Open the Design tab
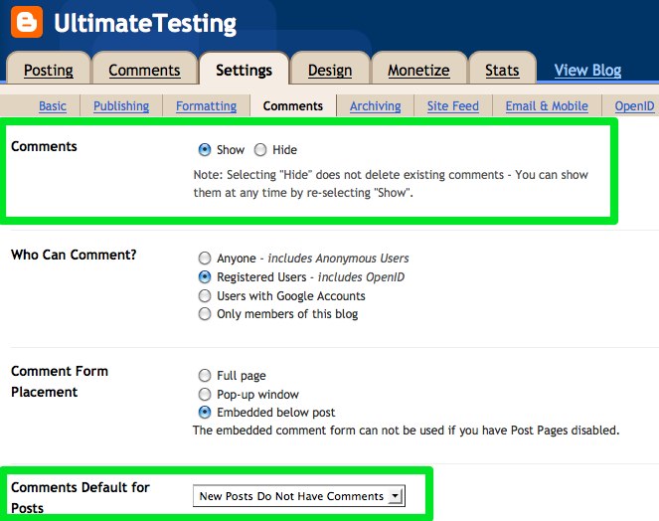The width and height of the screenshot is (659, 521). (x=330, y=71)
